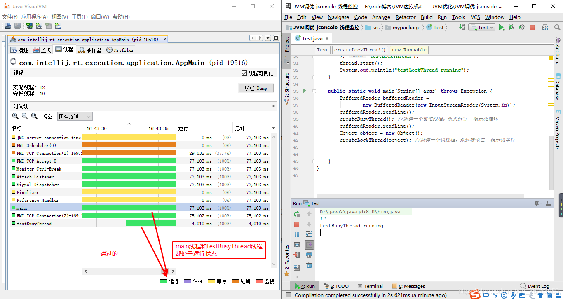
Task: Click Add Remote Host icon in VisualVM
Action: click(30, 26)
